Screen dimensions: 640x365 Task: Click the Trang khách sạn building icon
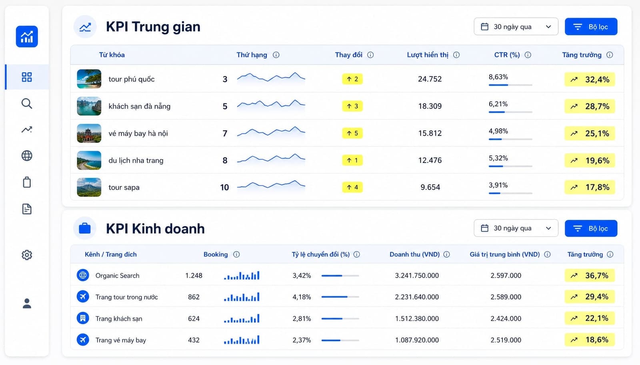pos(83,318)
